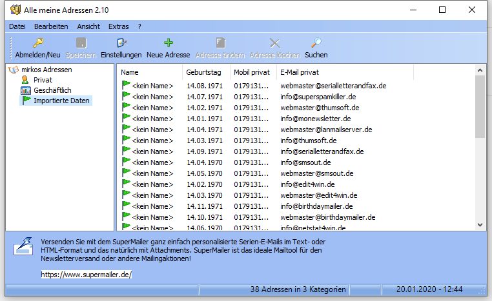
Task: Select birthday 14.04.1970 cell
Action: click(x=205, y=162)
